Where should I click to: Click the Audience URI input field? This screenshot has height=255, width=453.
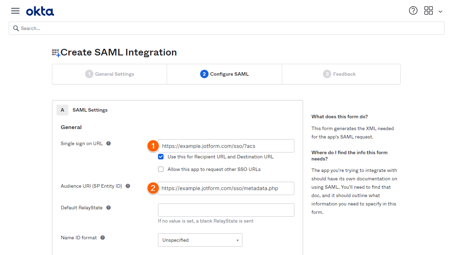point(226,188)
